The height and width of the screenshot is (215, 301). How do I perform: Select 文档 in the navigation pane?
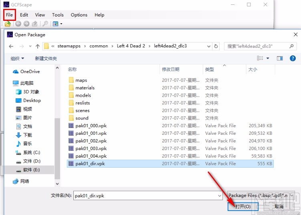pyautogui.click(x=24, y=126)
